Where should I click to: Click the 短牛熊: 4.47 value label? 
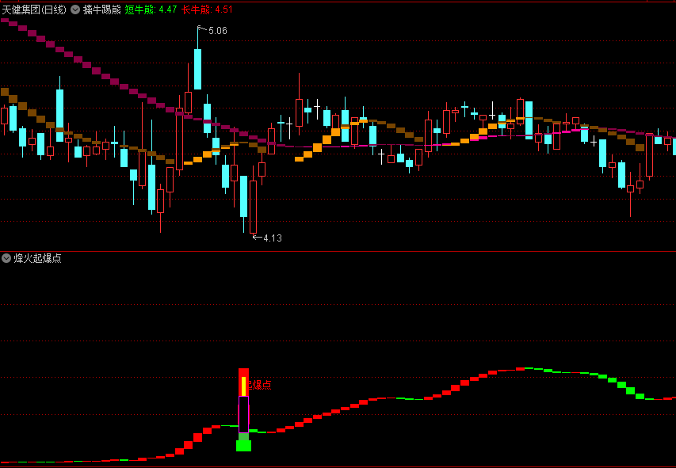pyautogui.click(x=151, y=10)
